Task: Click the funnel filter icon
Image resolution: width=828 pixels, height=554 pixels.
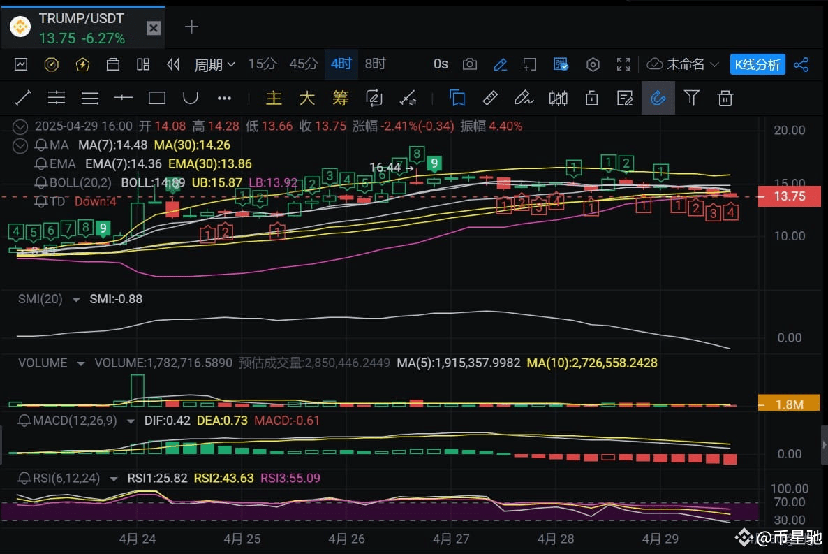Action: [692, 98]
